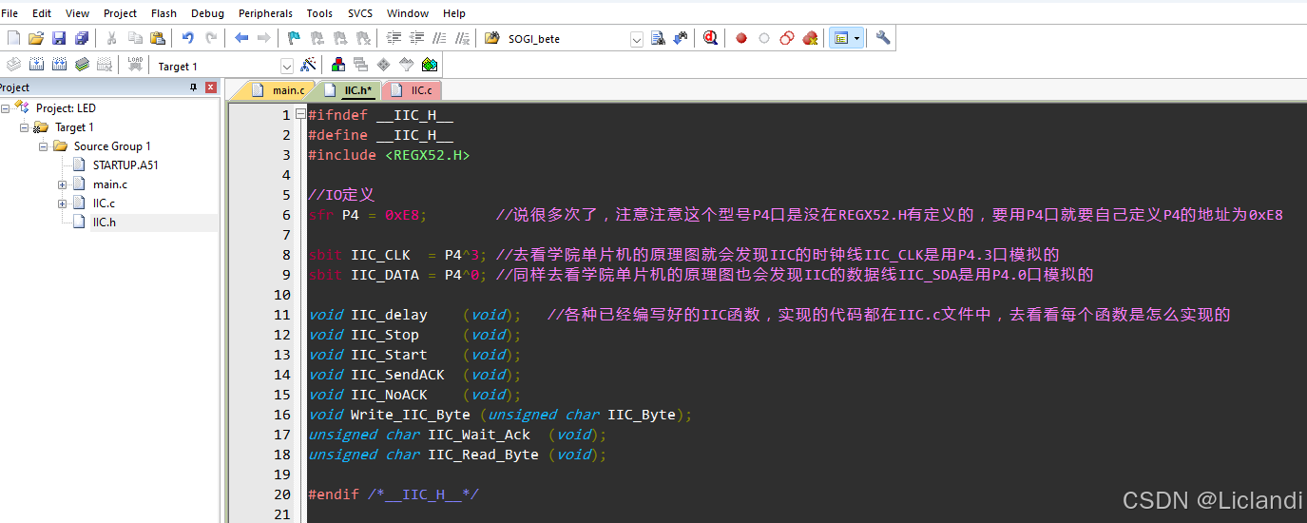Open the Debug menu

[207, 13]
